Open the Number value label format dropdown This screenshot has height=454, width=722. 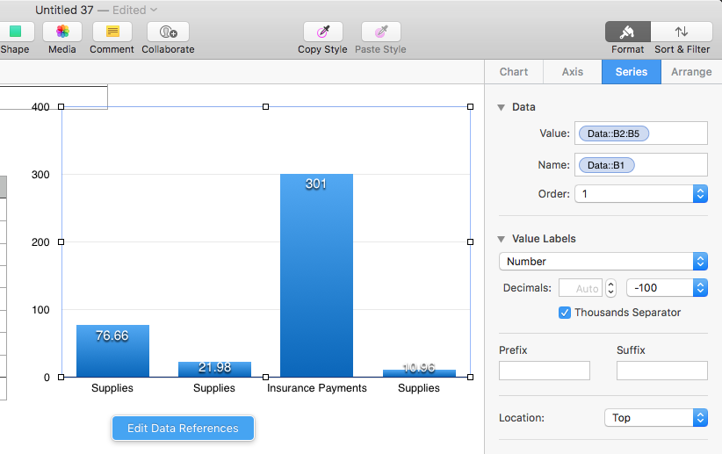click(x=603, y=262)
